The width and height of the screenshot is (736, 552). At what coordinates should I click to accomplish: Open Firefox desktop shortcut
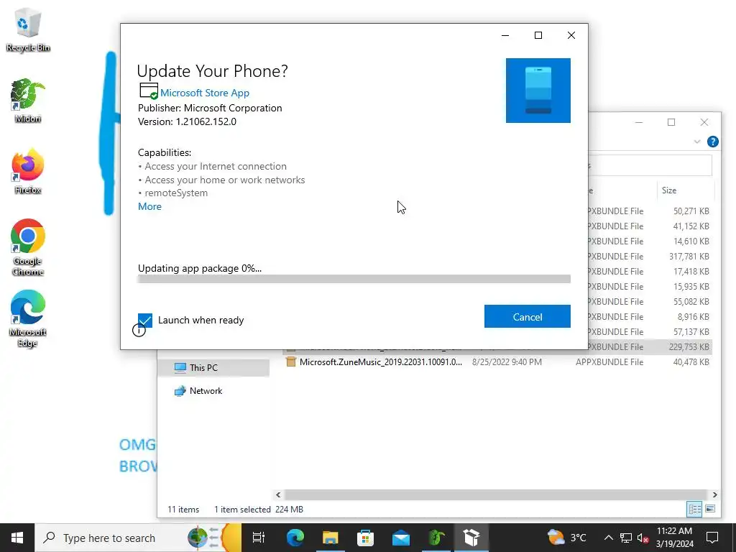click(28, 172)
